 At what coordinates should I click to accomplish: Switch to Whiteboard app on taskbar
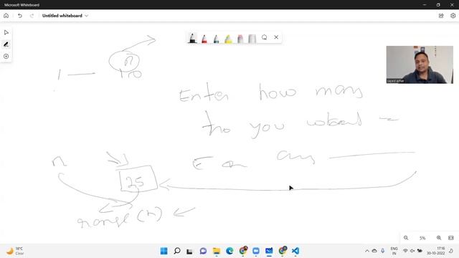tap(269, 251)
